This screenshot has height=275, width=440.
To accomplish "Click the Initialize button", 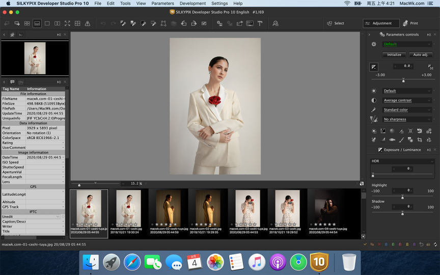I will (x=394, y=54).
